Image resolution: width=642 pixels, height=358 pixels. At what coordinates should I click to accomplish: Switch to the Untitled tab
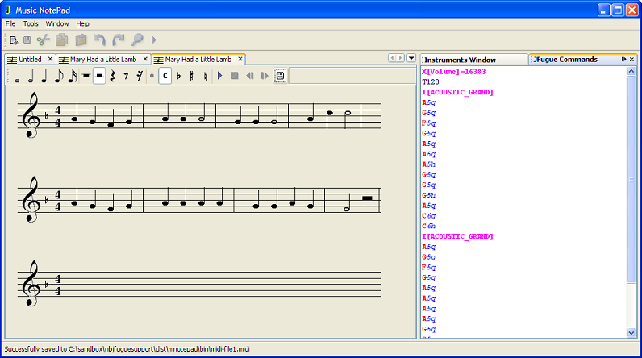click(x=30, y=60)
